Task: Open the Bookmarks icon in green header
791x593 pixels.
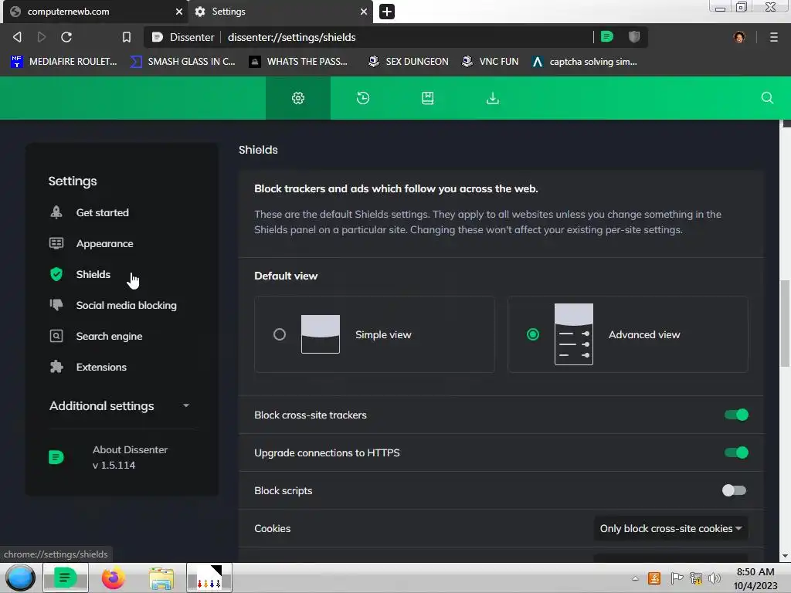Action: click(x=428, y=98)
